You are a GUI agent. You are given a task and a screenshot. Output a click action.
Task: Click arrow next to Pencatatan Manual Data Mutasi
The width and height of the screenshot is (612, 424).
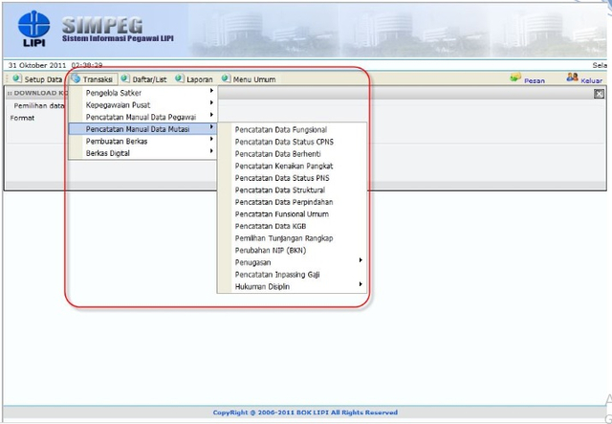(211, 127)
